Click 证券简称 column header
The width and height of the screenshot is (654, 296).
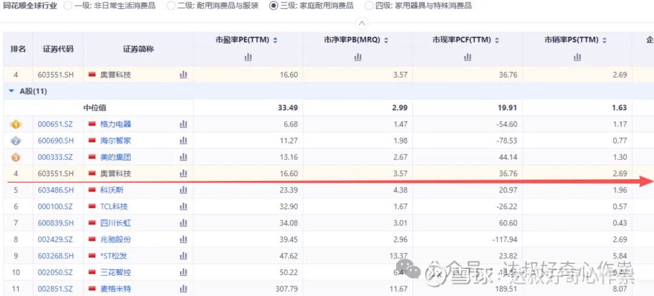coord(139,49)
